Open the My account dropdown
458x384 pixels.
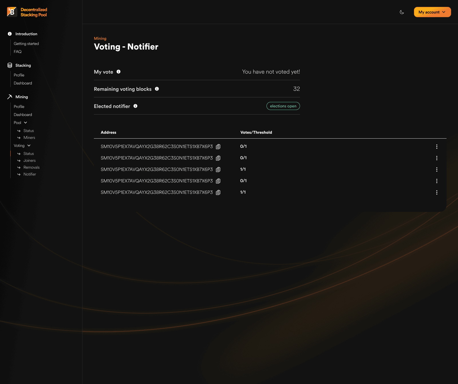432,12
